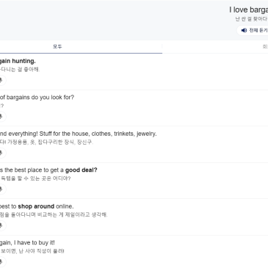Click Korean line '득템을 할 수 있는 곳은 어디야?'
The height and width of the screenshot is (268, 268).
pyautogui.click(x=36, y=178)
